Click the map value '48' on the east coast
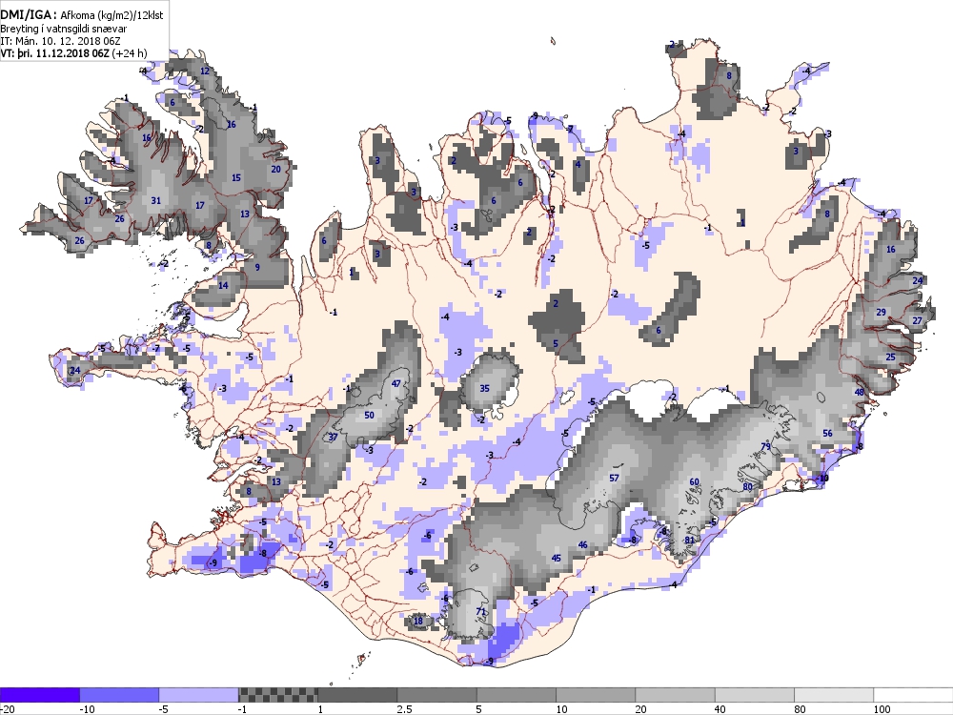 click(x=860, y=392)
